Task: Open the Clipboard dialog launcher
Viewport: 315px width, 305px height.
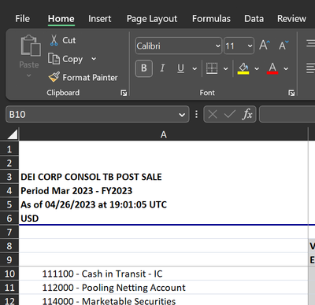Action: point(124,93)
